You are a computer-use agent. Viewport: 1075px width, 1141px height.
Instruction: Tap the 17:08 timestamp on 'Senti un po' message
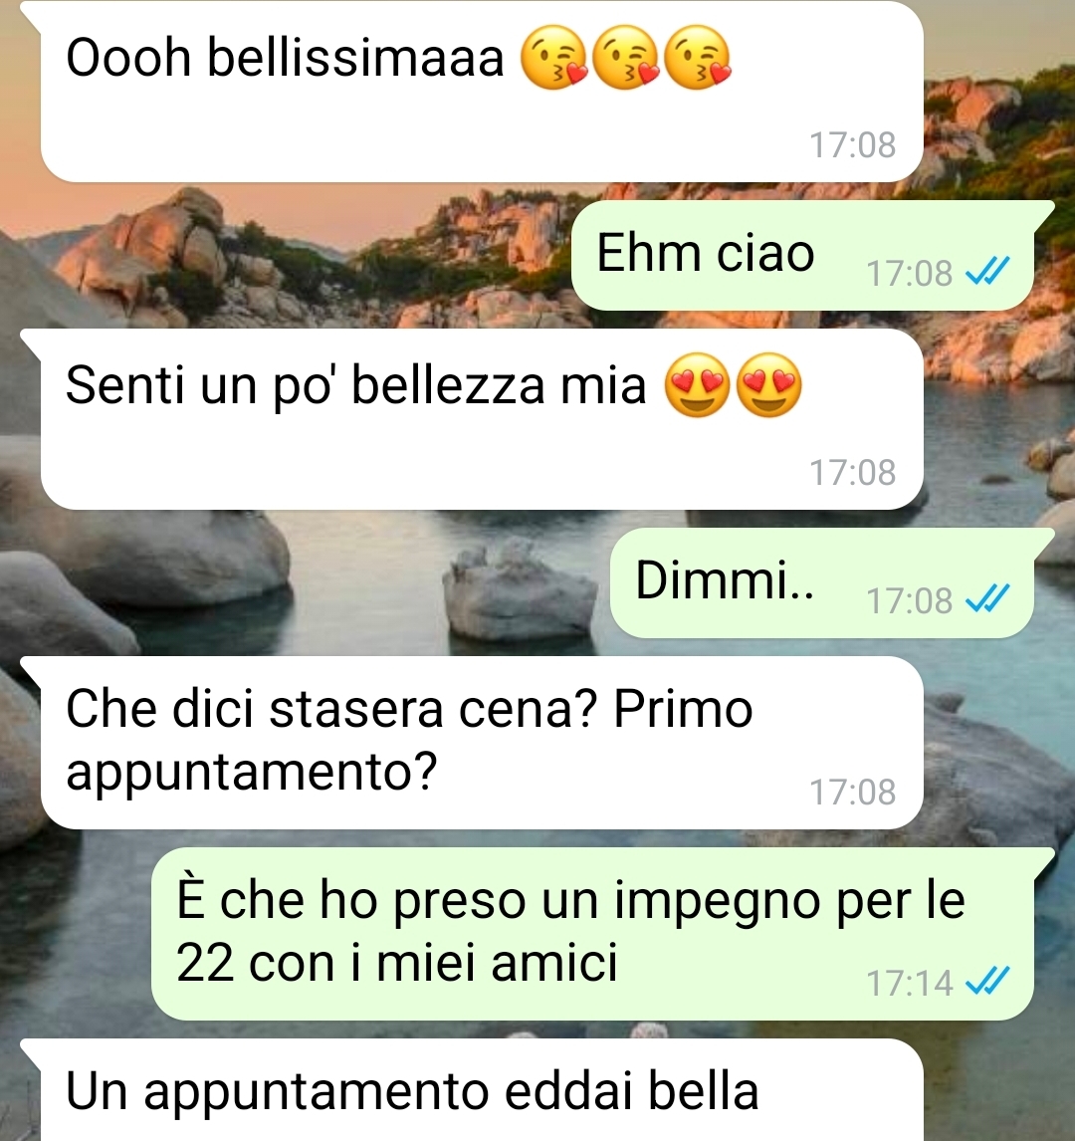click(x=852, y=472)
